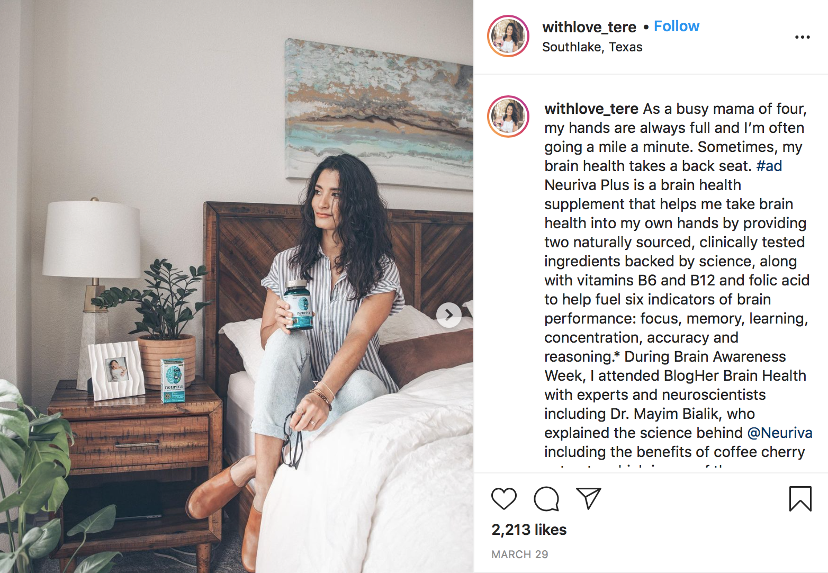View the 2,213 likes list

[x=529, y=530]
